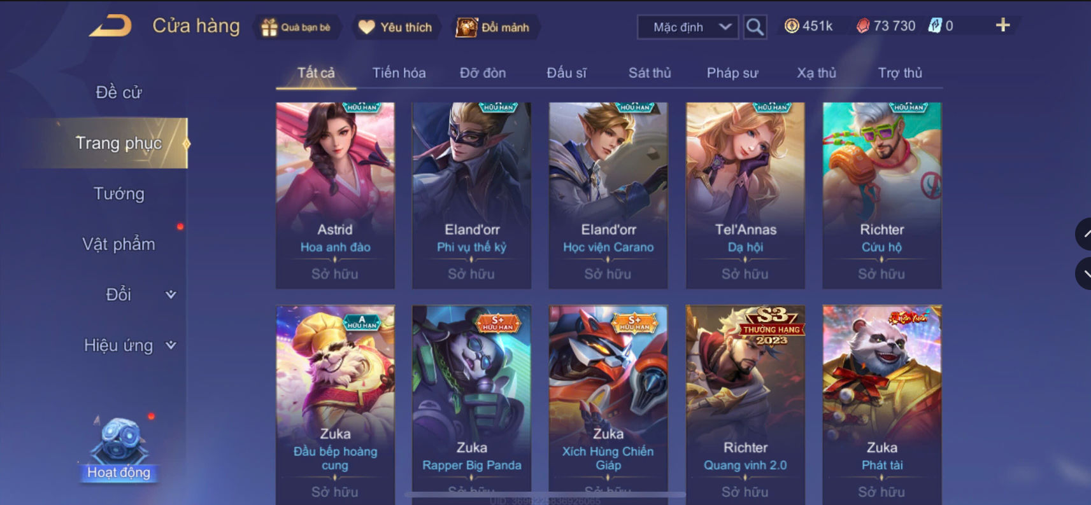Select Vật phẩm in the sidebar
Viewport: 1091px width, 505px height.
(x=118, y=244)
